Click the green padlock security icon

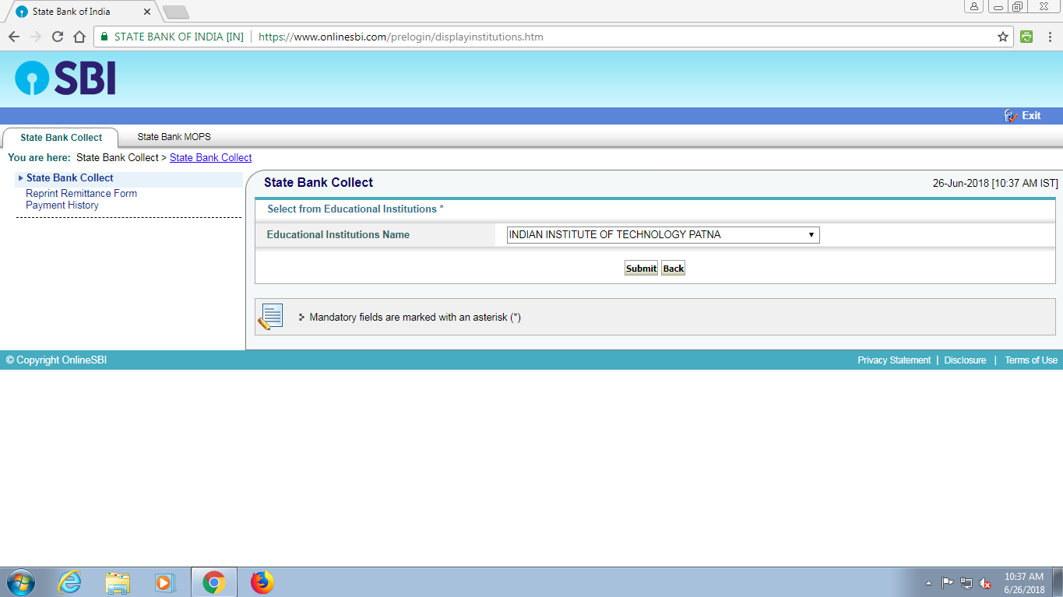104,37
